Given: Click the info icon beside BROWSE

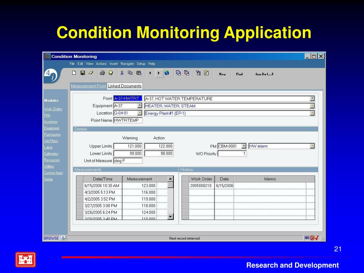Looking at the screenshot, I should (63, 238).
